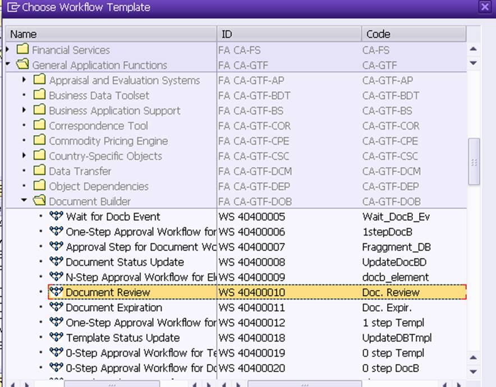The image size is (496, 387).
Task: Click the open General Application Functions folder icon
Action: (22, 64)
